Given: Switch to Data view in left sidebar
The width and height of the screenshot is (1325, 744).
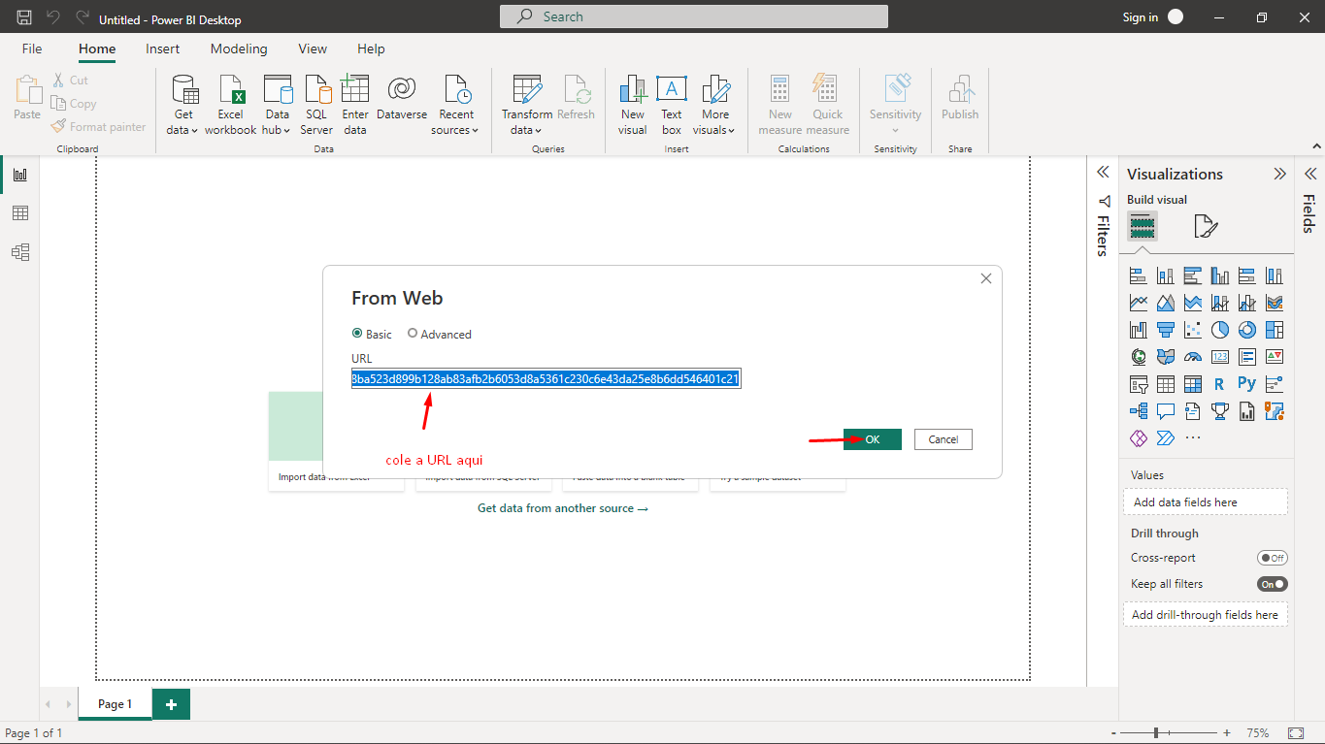Looking at the screenshot, I should pyautogui.click(x=20, y=213).
